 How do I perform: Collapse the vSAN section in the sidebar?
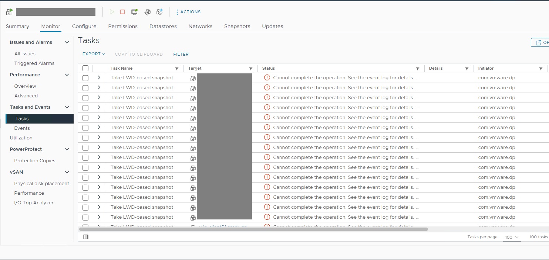(67, 172)
